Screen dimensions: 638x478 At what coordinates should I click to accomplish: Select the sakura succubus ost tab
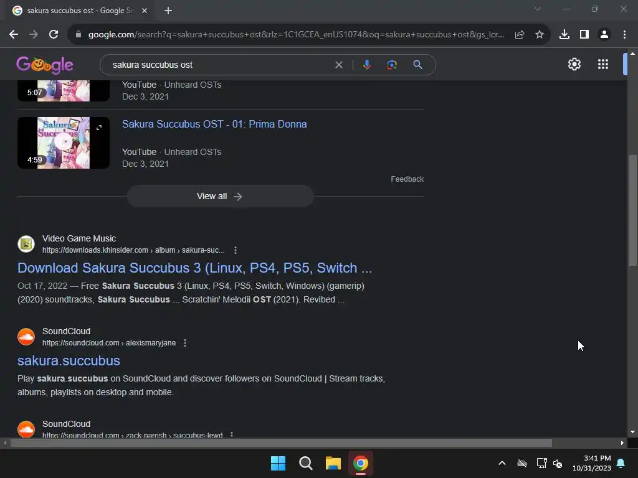click(x=80, y=11)
